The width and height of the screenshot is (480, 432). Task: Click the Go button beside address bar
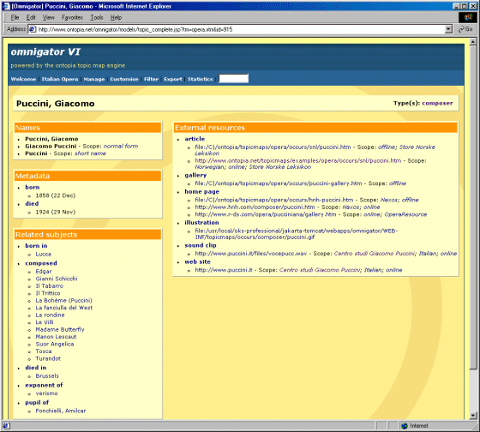[465, 29]
